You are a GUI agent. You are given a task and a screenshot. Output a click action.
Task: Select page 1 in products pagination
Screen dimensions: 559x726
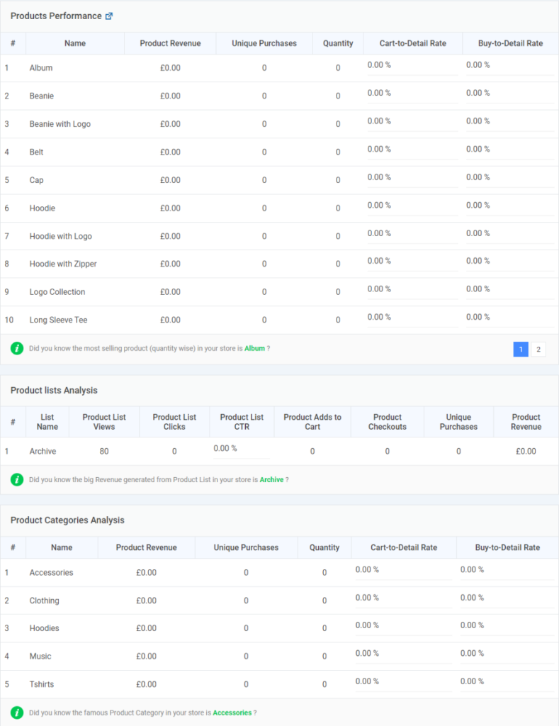coord(521,349)
